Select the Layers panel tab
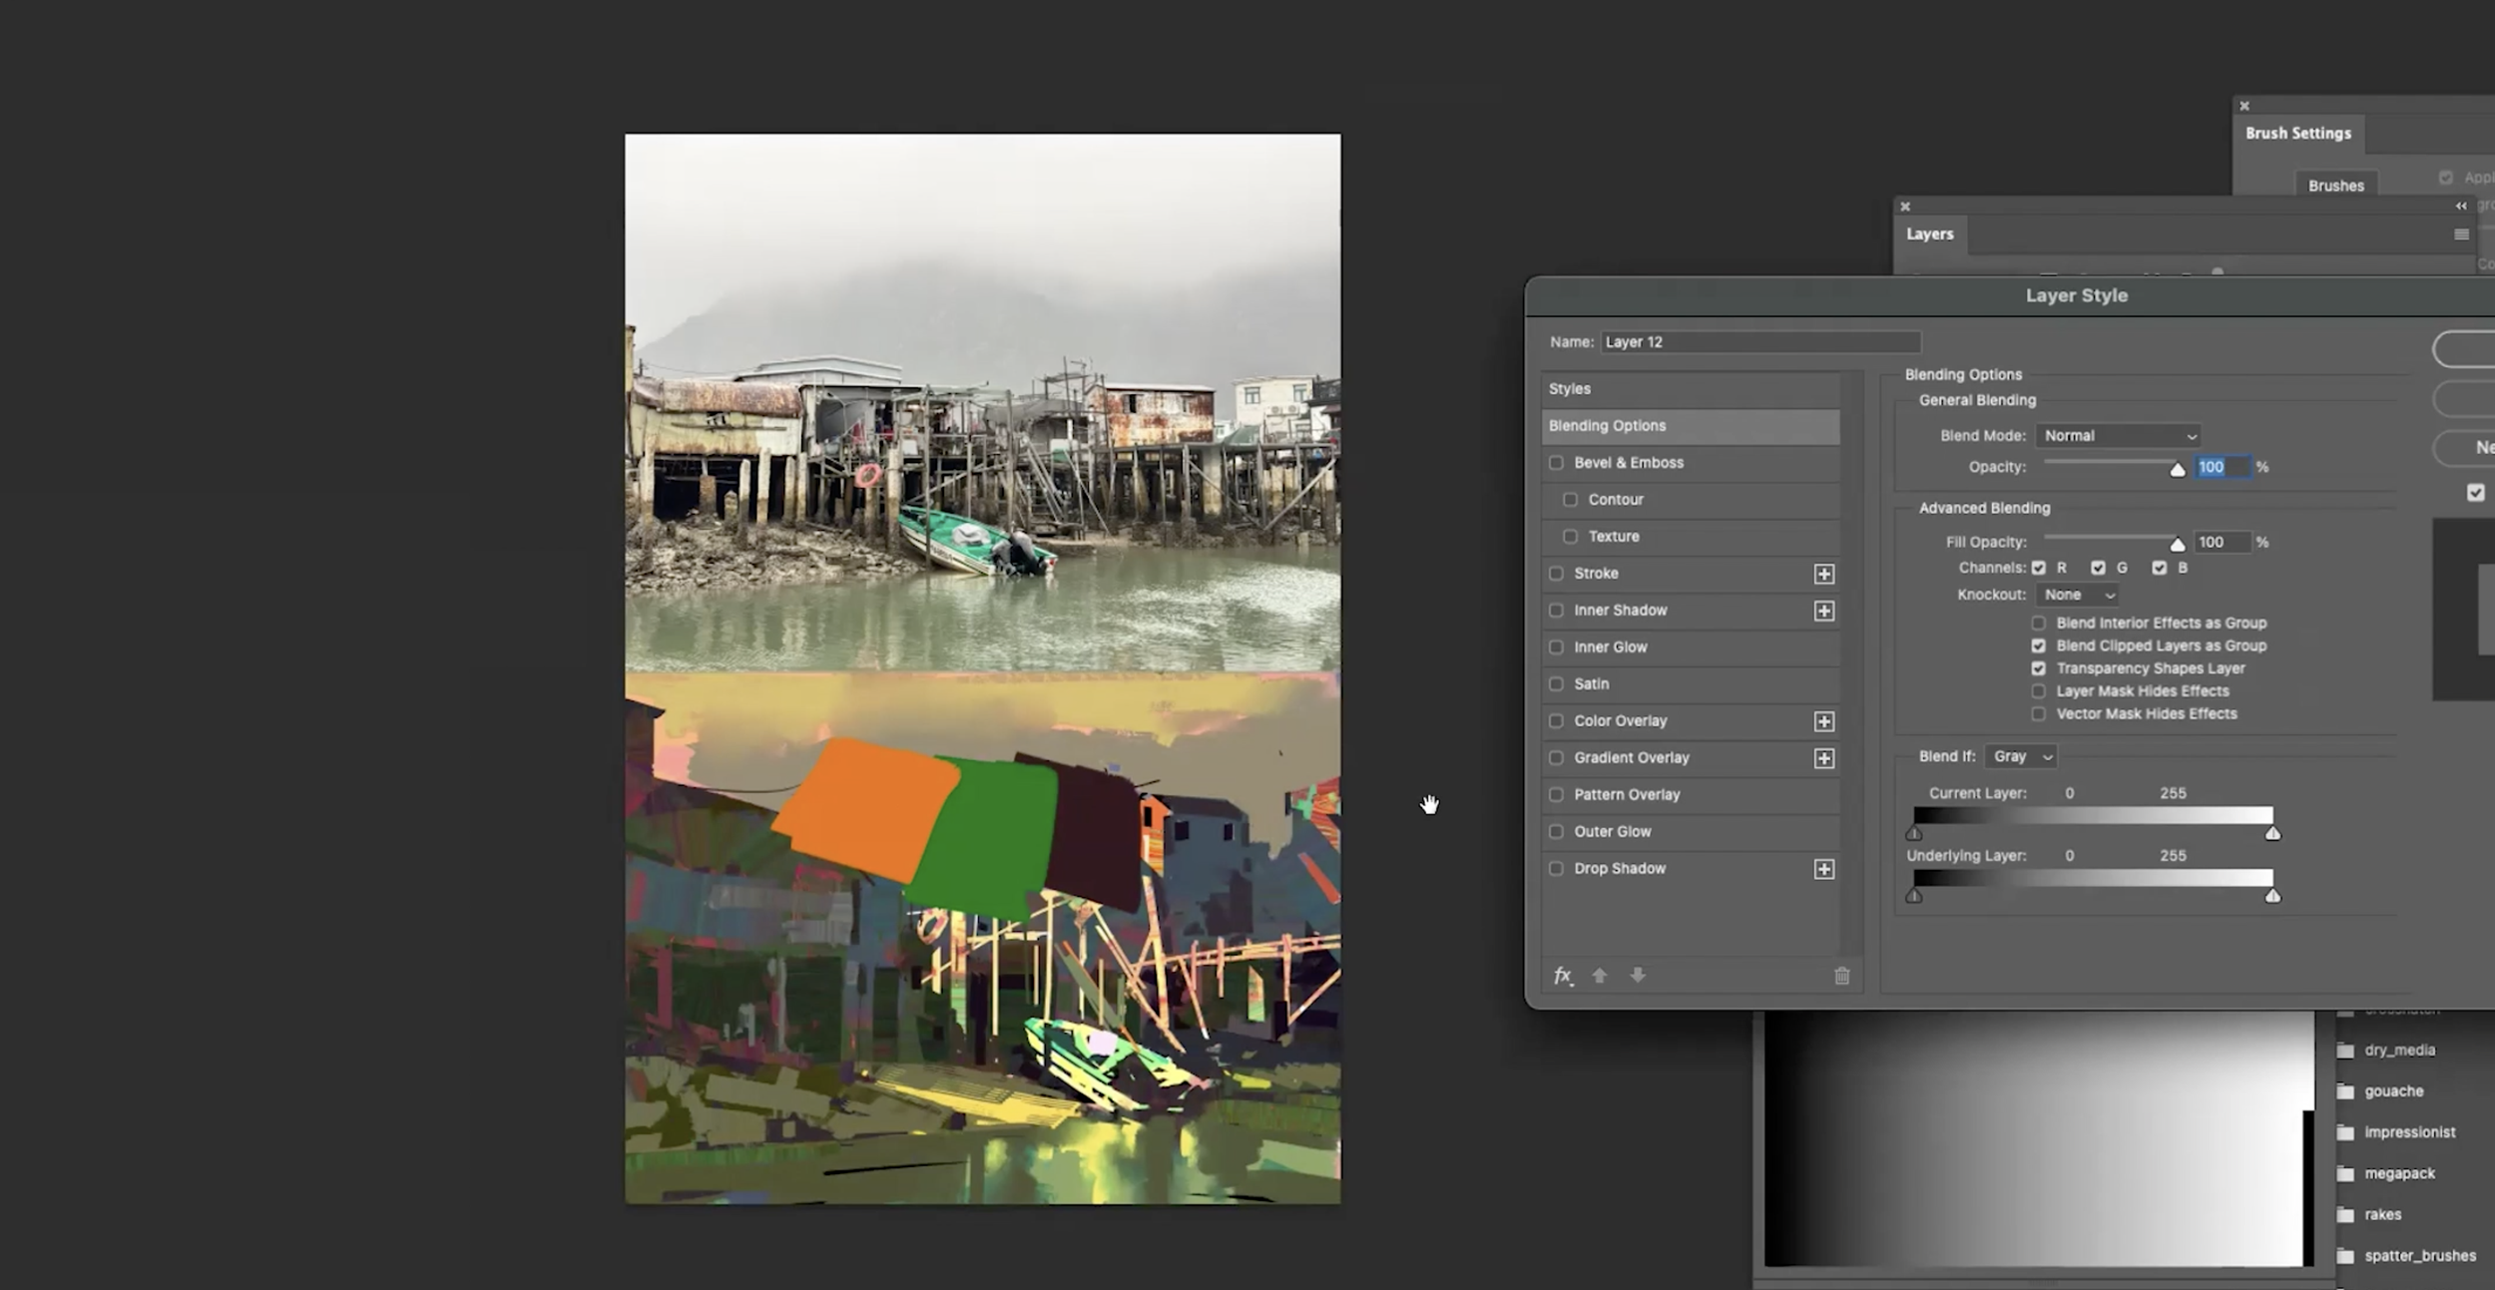Screen dimensions: 2495x1290 1929,234
